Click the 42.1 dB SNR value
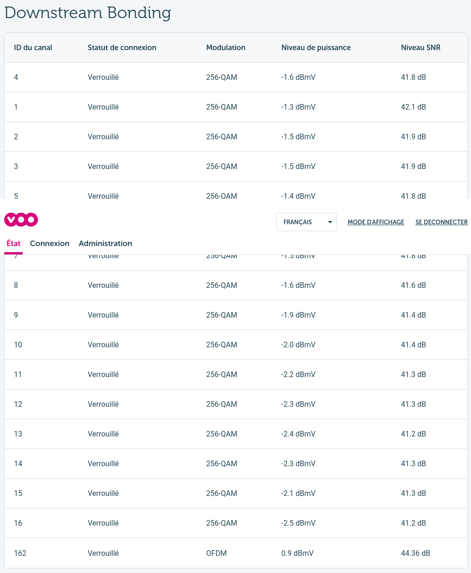This screenshot has width=471, height=573. click(413, 107)
